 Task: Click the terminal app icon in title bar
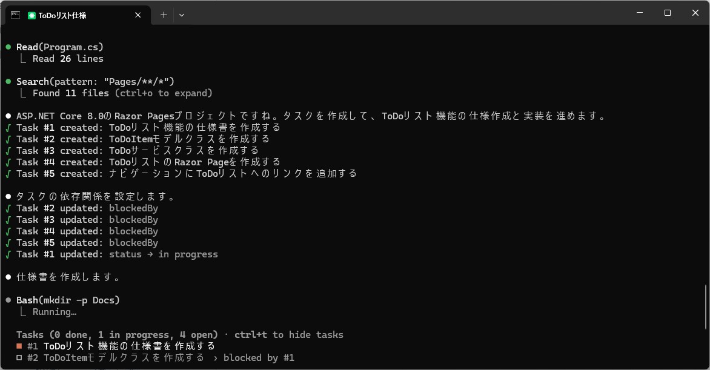pos(15,15)
